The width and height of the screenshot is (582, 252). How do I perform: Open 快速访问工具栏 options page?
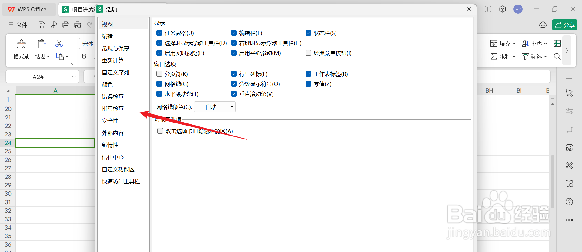pos(123,181)
